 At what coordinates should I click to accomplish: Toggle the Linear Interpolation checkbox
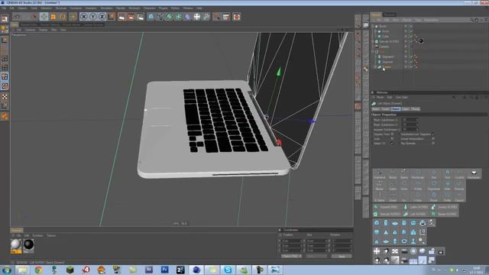pyautogui.click(x=433, y=139)
